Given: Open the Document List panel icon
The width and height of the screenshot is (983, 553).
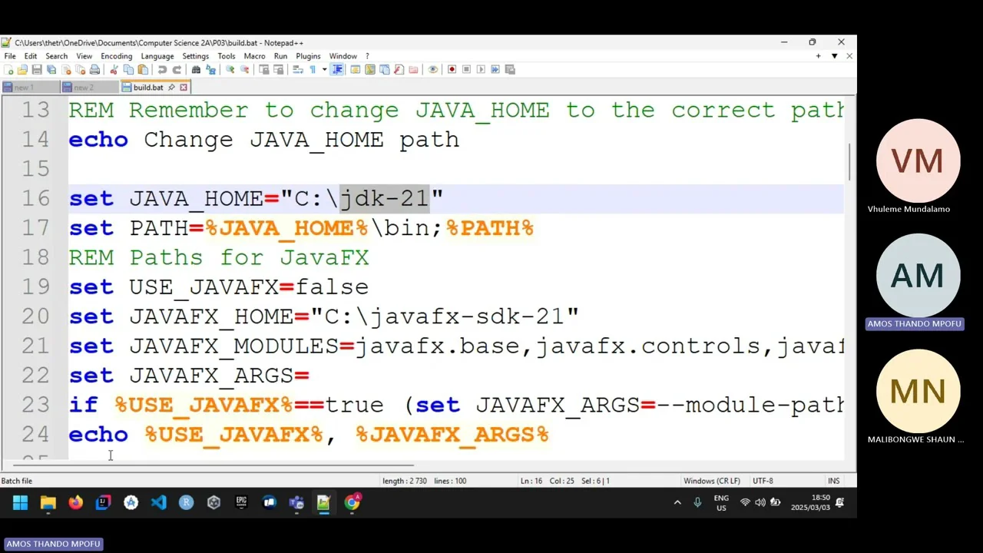Looking at the screenshot, I should pos(384,69).
